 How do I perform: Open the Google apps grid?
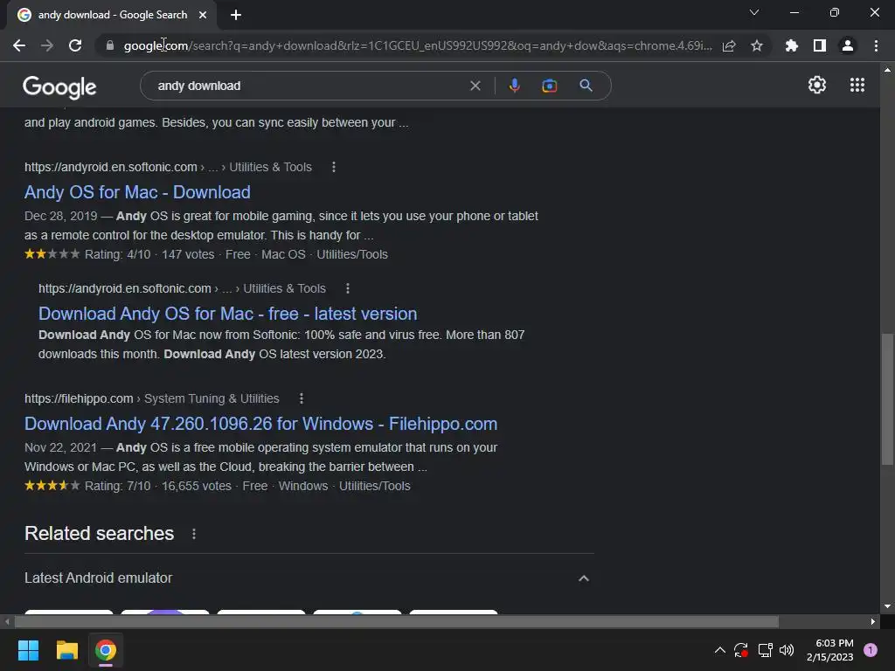coord(857,85)
